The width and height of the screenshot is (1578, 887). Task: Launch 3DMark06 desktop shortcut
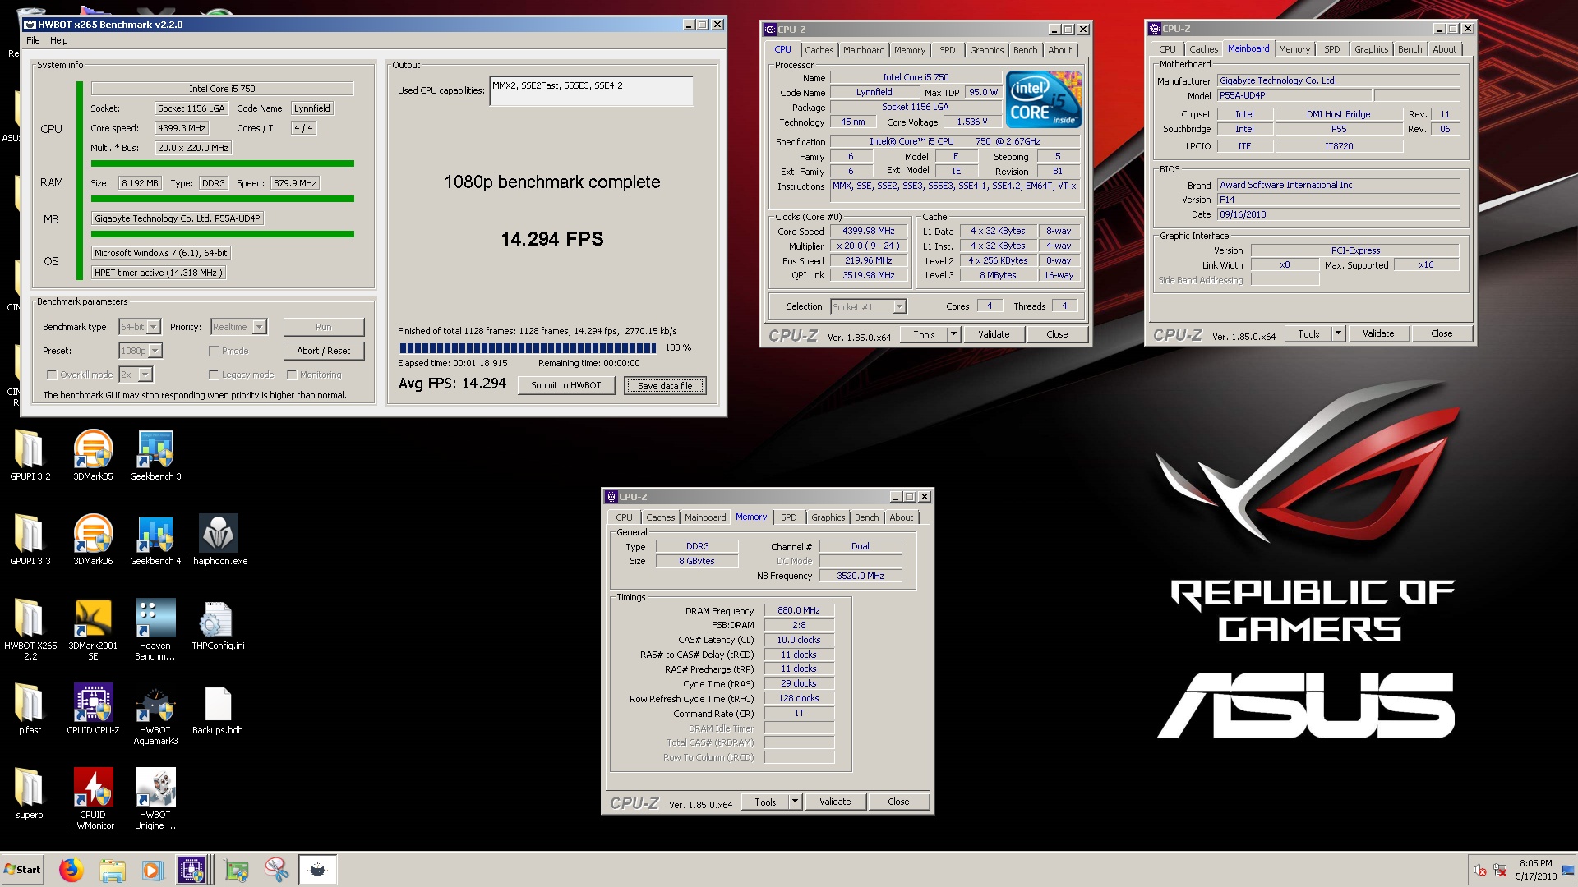click(93, 540)
